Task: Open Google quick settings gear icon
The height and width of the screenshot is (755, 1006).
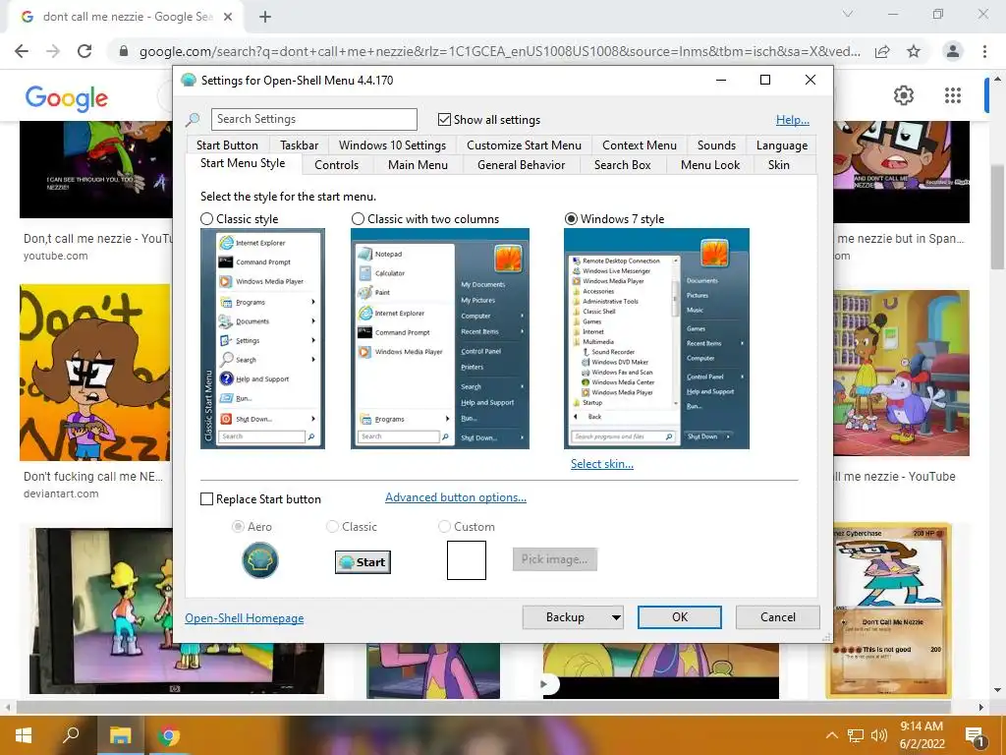Action: pyautogui.click(x=904, y=95)
